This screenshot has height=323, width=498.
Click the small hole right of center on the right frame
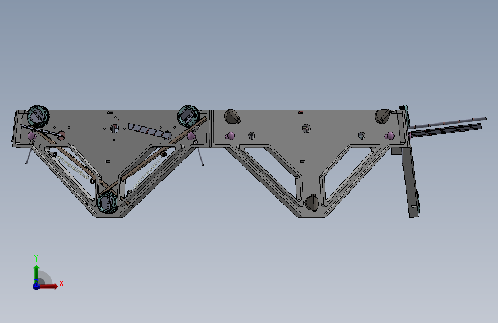click(x=361, y=136)
